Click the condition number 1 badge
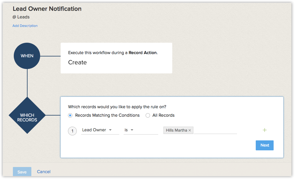The width and height of the screenshot is (295, 179). coord(72,131)
